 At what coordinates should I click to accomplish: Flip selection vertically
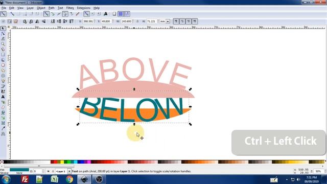[x=43, y=21]
